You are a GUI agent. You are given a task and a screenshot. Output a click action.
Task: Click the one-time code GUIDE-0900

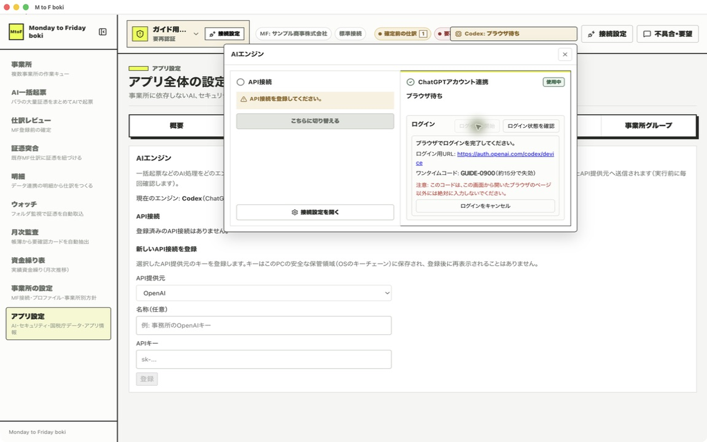coord(478,173)
